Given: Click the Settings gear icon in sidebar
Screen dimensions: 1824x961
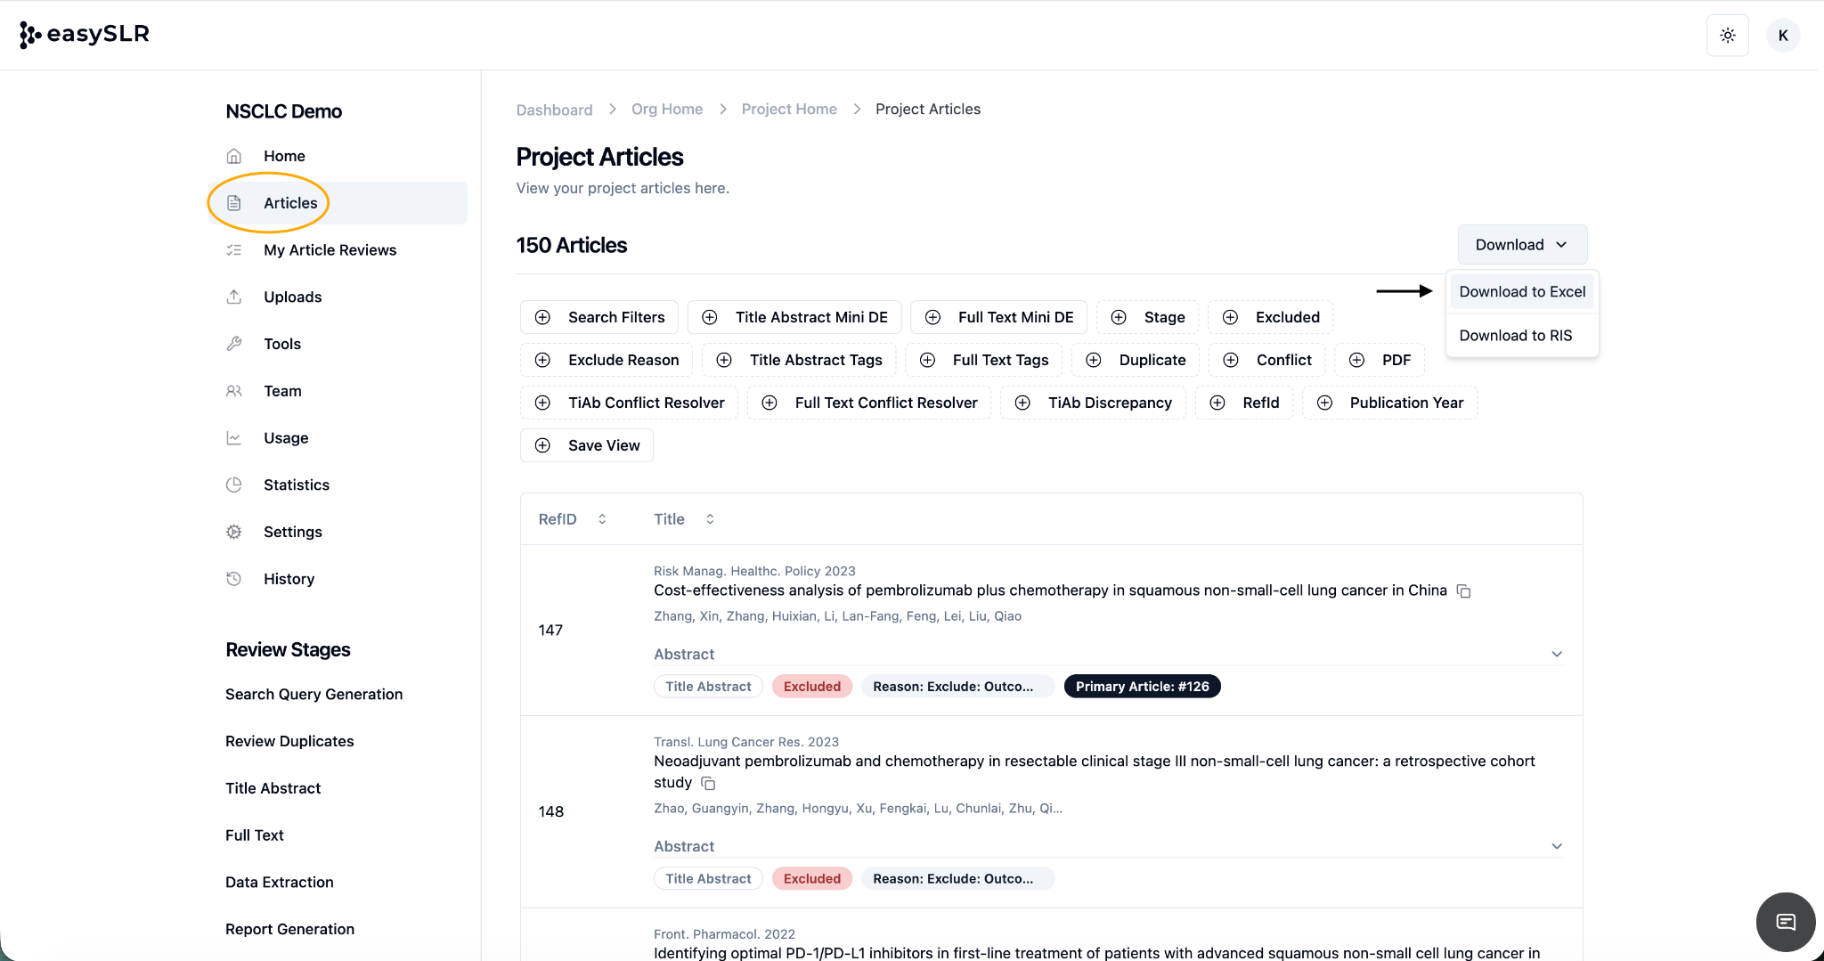Looking at the screenshot, I should tap(234, 532).
